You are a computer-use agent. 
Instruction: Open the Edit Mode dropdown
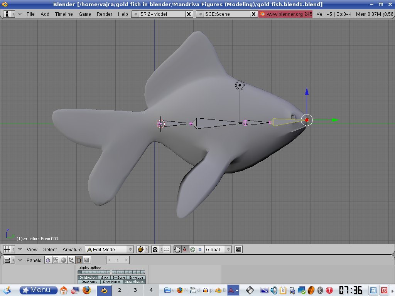[109, 249]
